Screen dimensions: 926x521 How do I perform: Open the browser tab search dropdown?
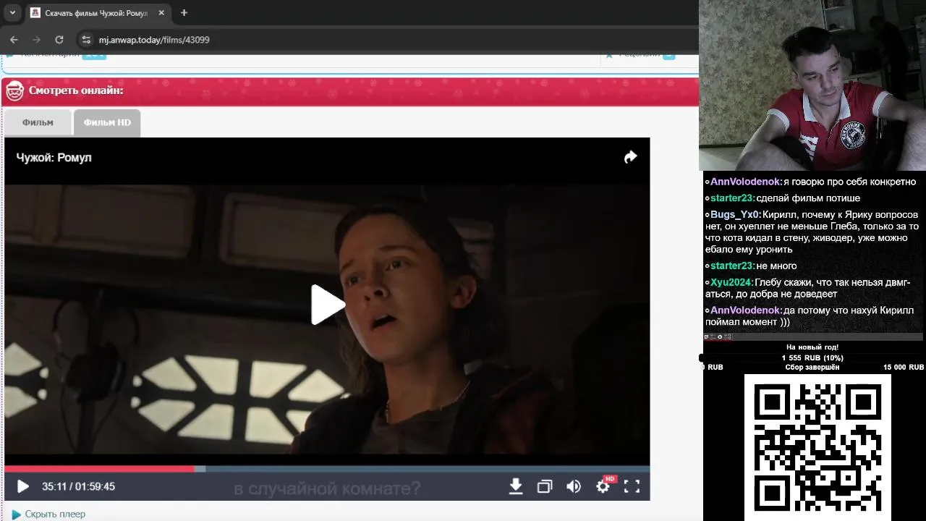point(12,12)
